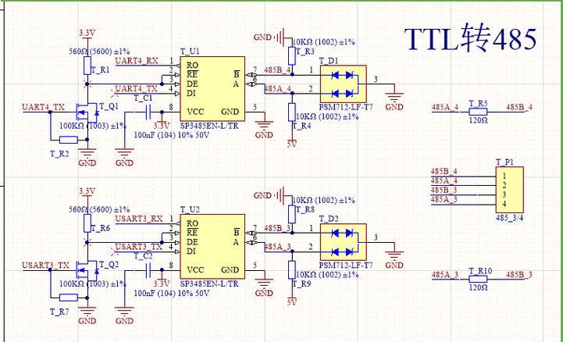
Task: Click "485B_4" net label at T_U1 pin 7
Action: coord(277,69)
